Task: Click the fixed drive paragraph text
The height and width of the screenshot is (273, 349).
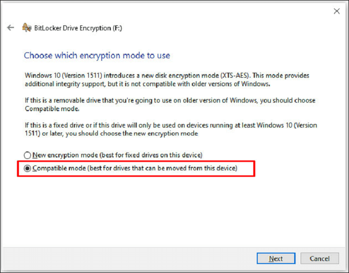Action: pos(171,130)
